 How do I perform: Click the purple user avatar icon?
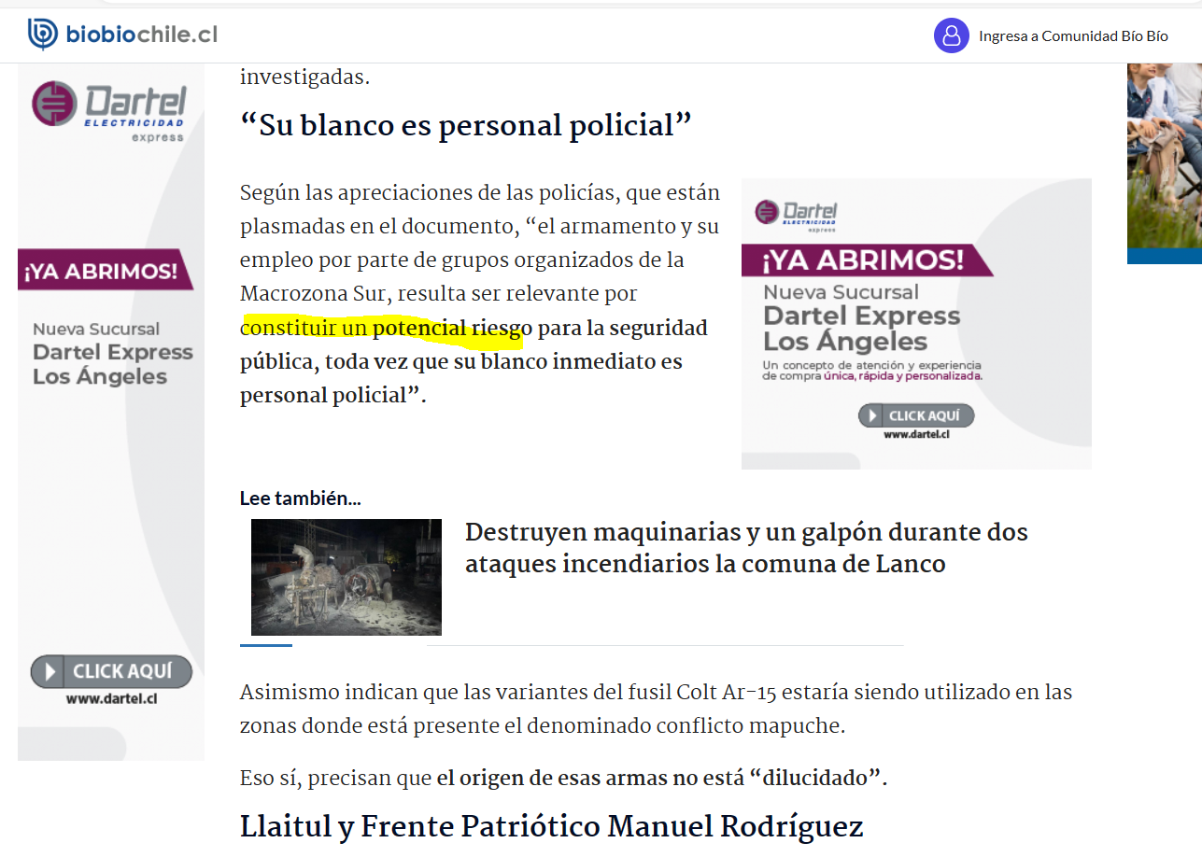[x=951, y=35]
